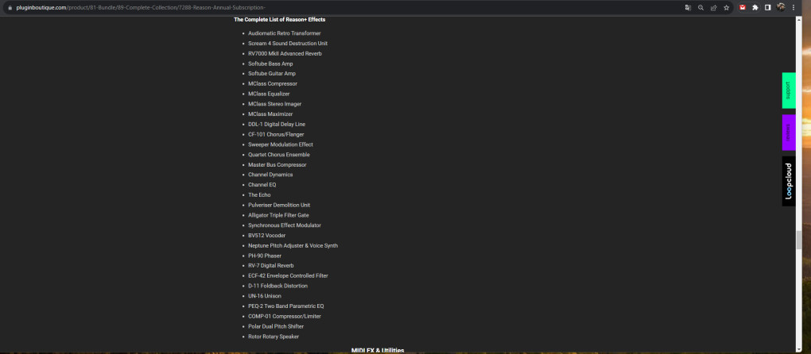Screen dimensions: 811x354
Task: Click the 'MIDI FX & Utilities' heading
Action: 378,350
